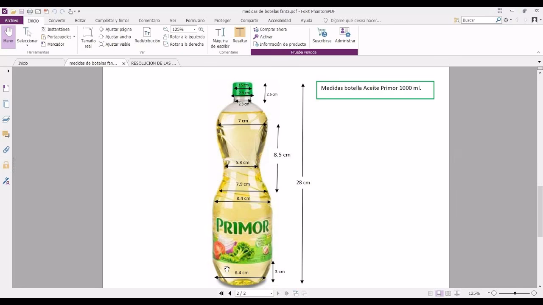Click the Suscribirse button
Viewport: 543px width, 305px height.
[322, 37]
